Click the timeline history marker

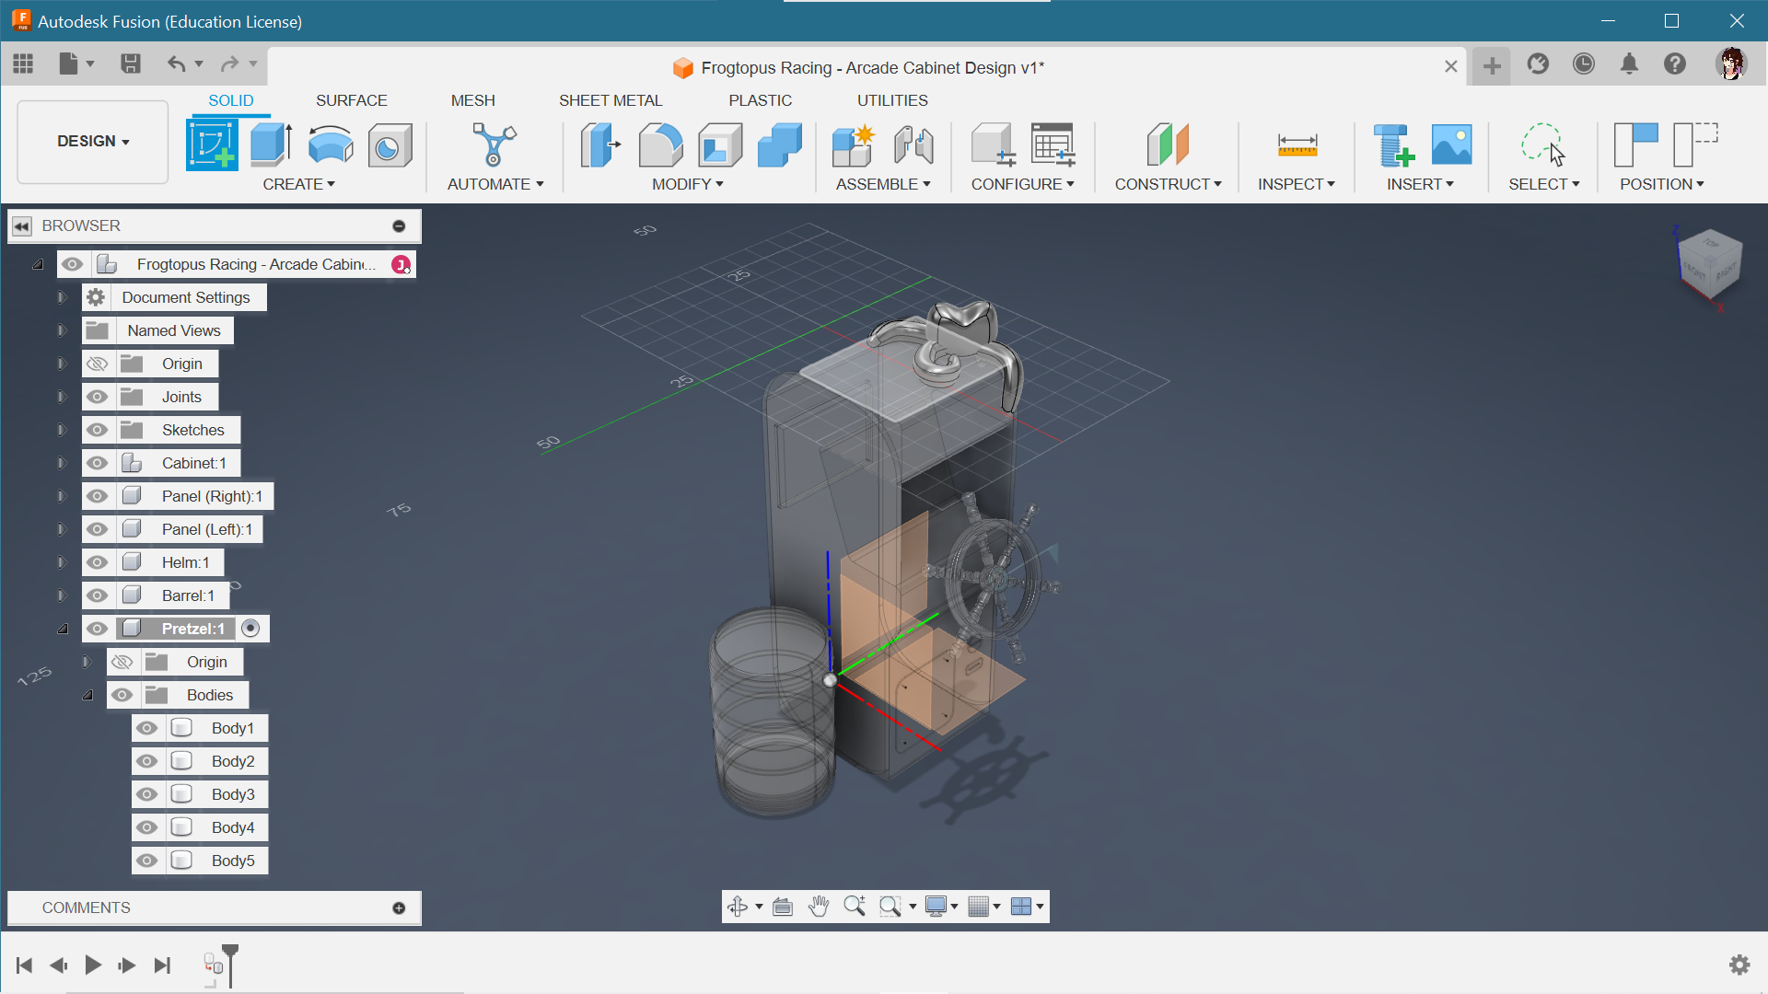point(230,965)
